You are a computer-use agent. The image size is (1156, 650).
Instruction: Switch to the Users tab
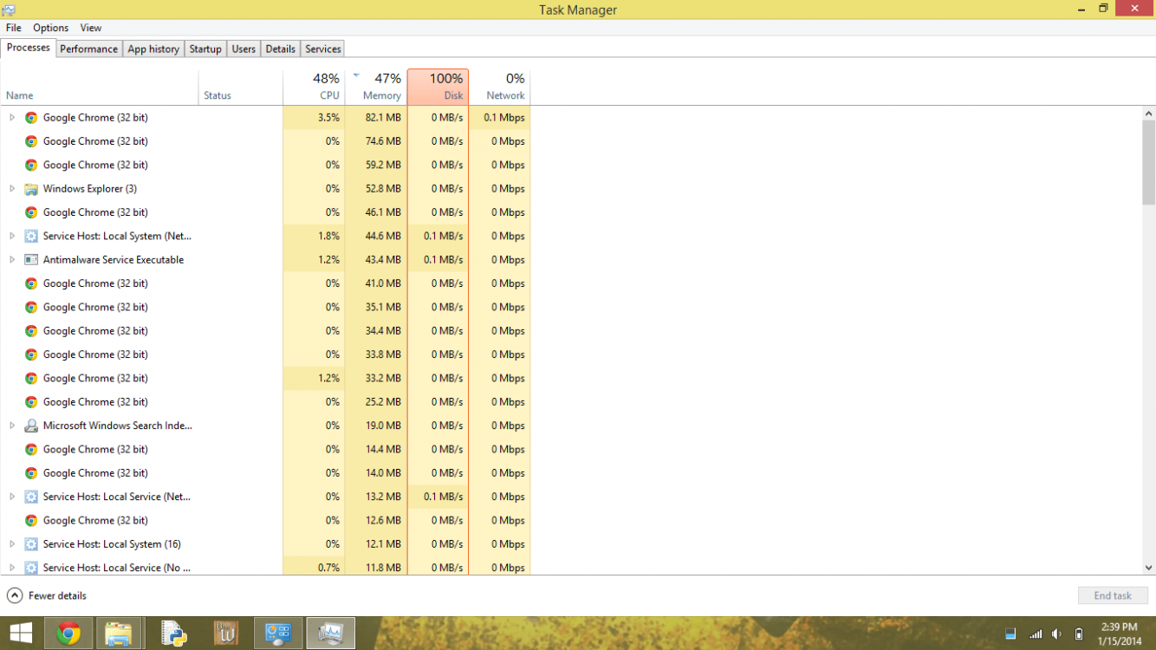244,49
